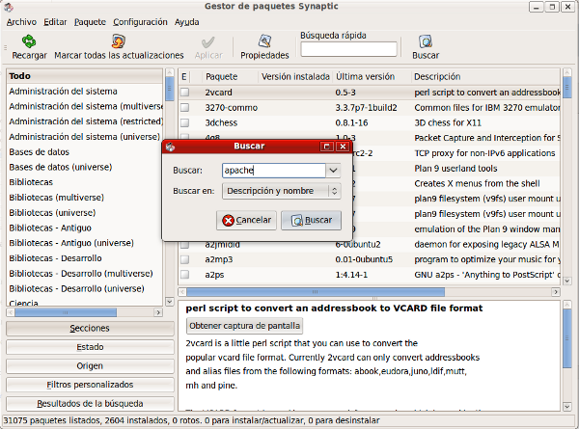579x429 pixels.
Task: Toggle the checkbox for 2vcard package
Action: (184, 93)
